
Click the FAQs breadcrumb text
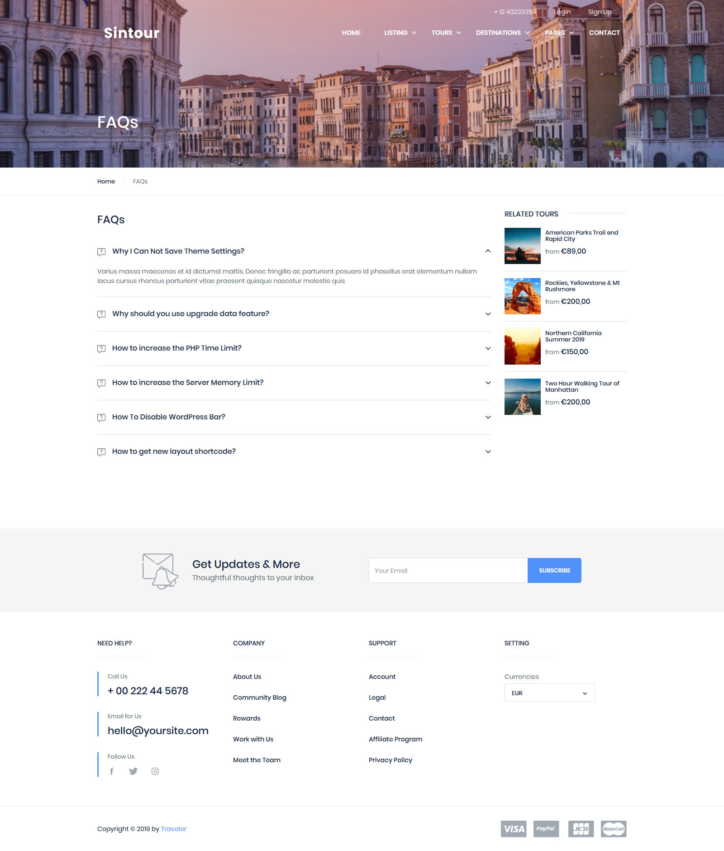coord(140,181)
